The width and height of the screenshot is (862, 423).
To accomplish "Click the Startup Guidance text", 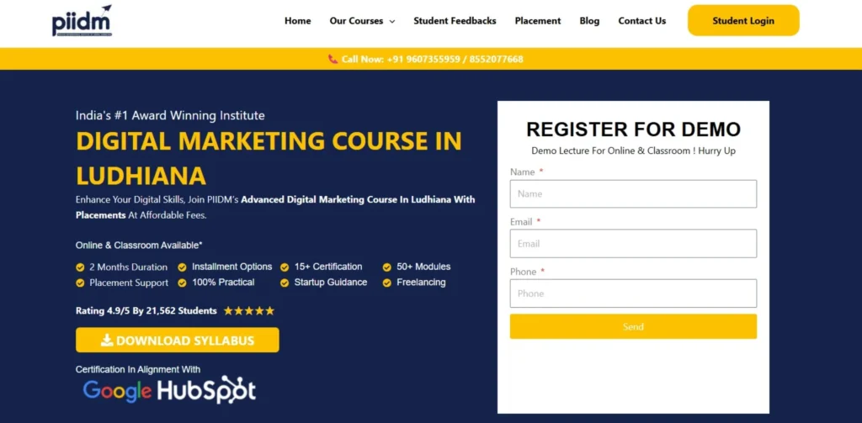I will (330, 283).
